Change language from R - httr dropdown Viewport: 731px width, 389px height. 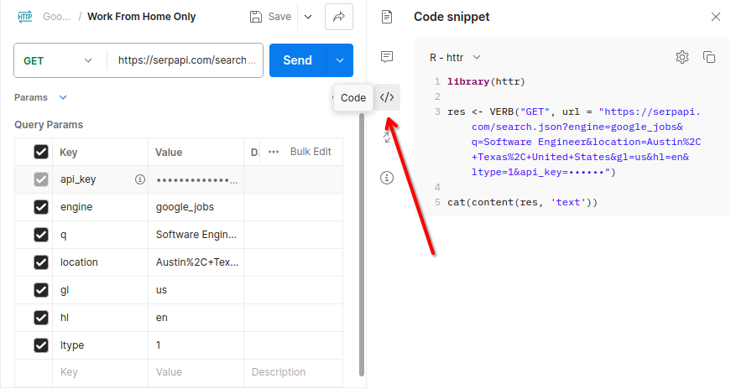point(455,57)
